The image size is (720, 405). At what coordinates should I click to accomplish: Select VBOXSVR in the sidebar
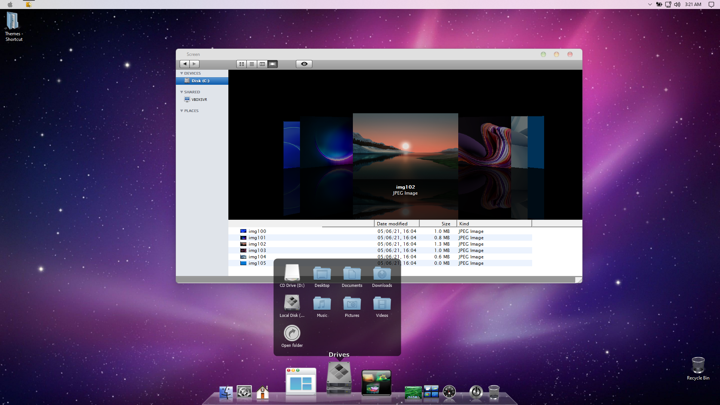coord(199,100)
